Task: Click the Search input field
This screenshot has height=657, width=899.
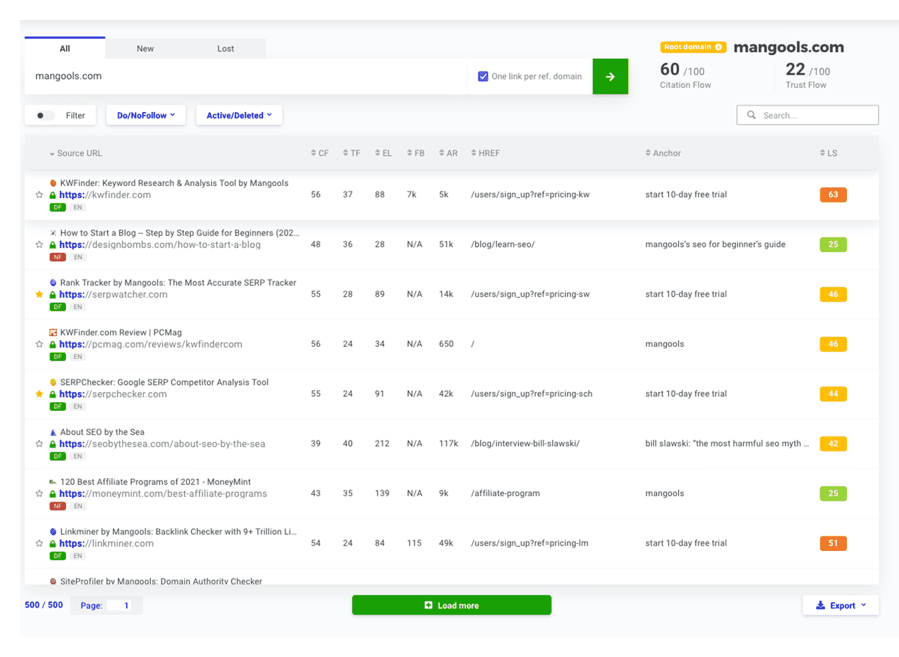Action: [808, 115]
